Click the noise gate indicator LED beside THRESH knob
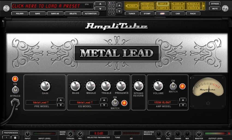Image resolution: width=232 pixels, height=140 pixels. coord(74,131)
